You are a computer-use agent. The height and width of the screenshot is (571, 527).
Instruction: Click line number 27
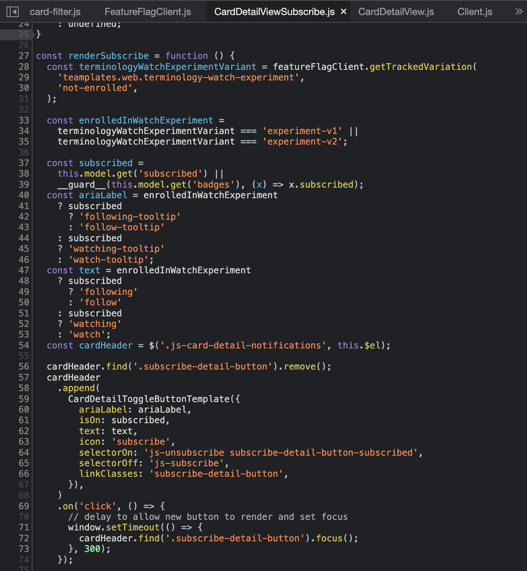point(23,55)
